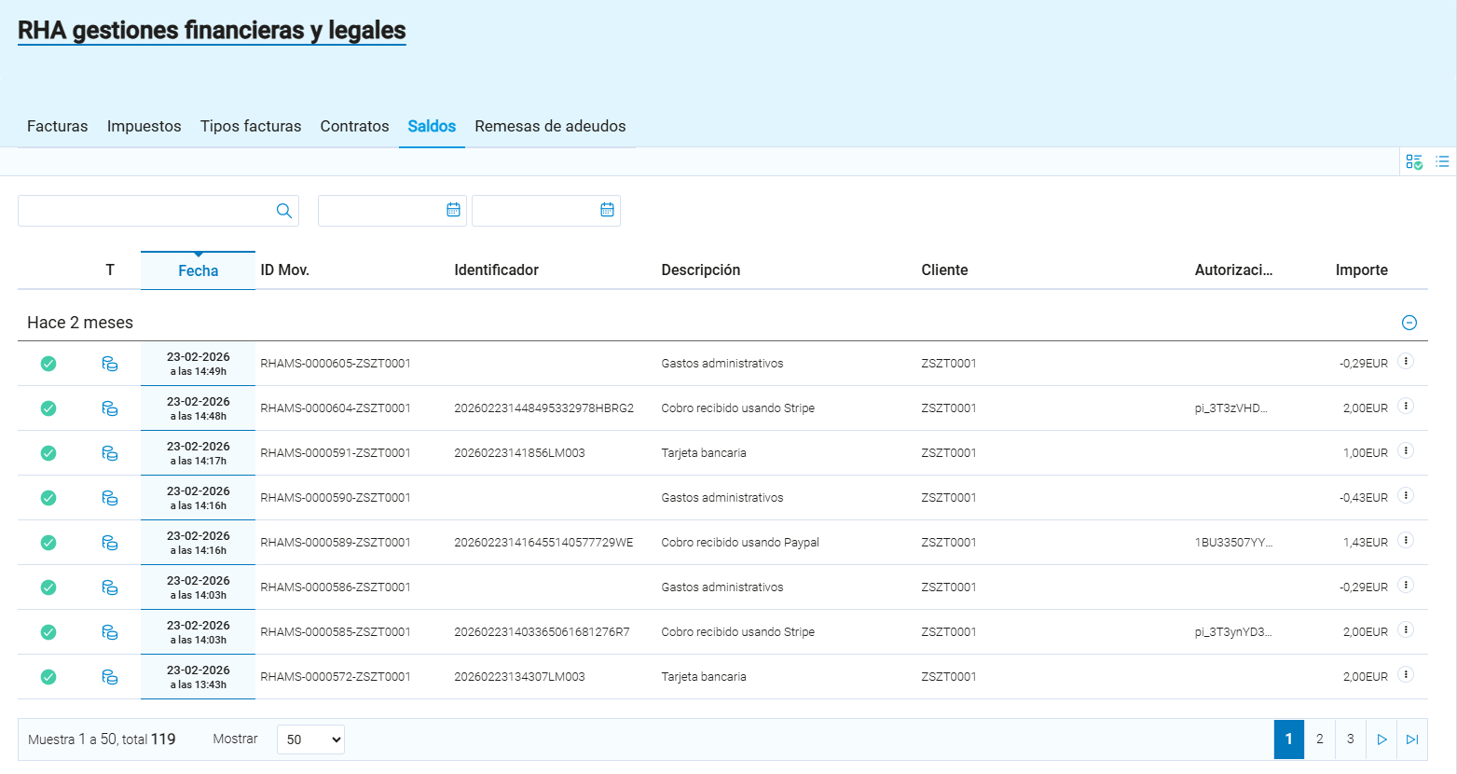Go to page 2 of results
Image resolution: width=1457 pixels, height=774 pixels.
point(1319,739)
